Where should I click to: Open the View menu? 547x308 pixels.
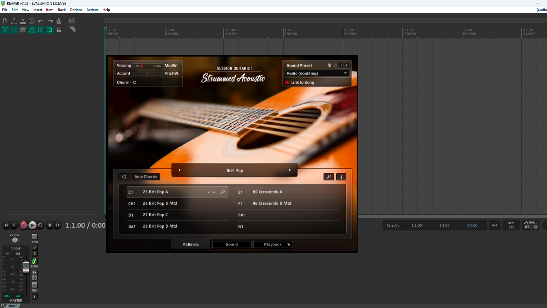[26, 10]
